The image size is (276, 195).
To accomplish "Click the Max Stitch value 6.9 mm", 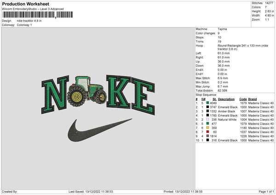I will pyautogui.click(x=223, y=78).
